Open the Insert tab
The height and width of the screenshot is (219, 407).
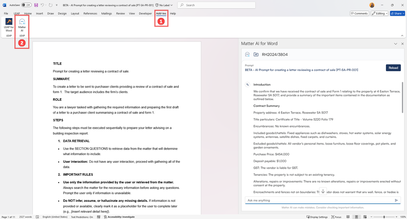click(x=39, y=13)
